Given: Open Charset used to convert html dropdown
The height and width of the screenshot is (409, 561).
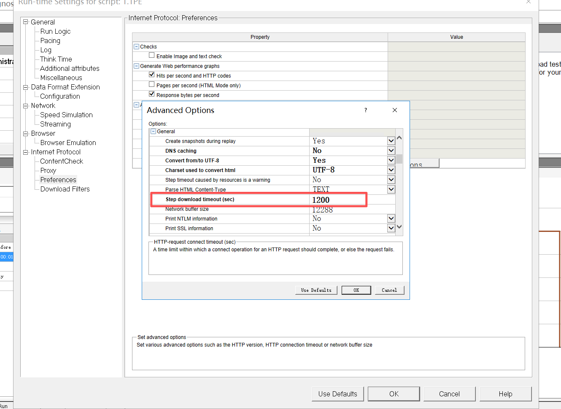Looking at the screenshot, I should pos(391,170).
